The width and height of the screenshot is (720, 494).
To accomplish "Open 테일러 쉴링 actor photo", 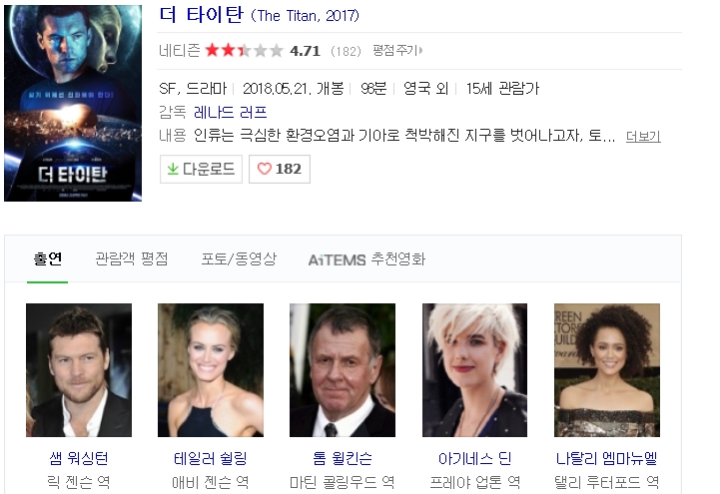I will coord(211,370).
